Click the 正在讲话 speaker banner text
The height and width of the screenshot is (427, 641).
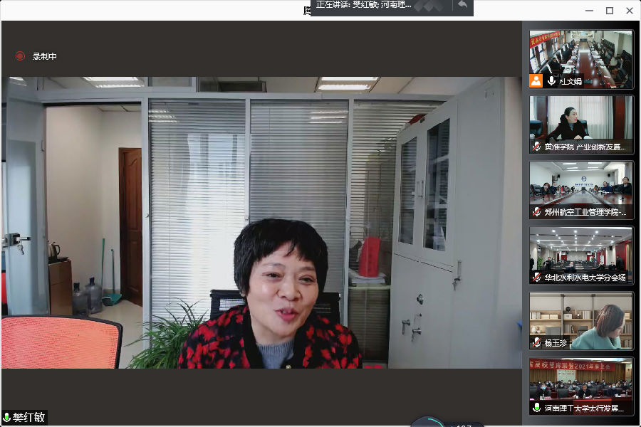363,5
